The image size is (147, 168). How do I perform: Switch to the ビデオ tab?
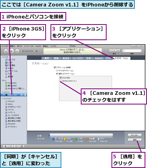[108, 58]
